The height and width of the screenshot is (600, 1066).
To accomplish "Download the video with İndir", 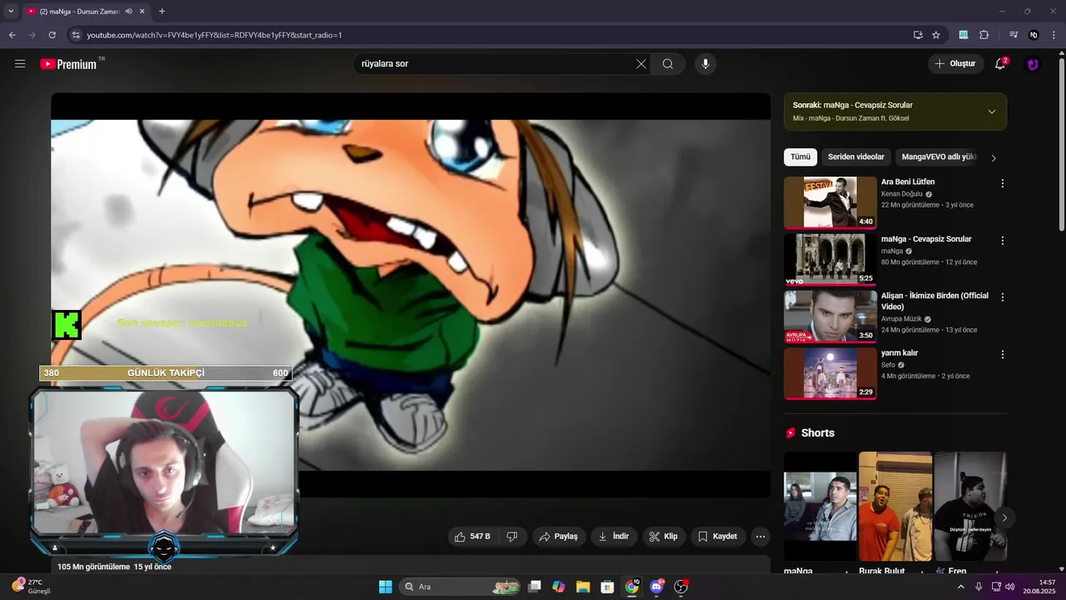I will (614, 537).
